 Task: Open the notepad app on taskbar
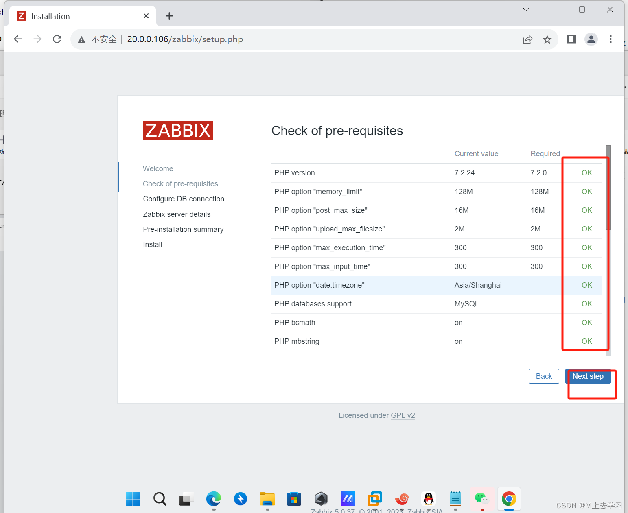tap(455, 499)
